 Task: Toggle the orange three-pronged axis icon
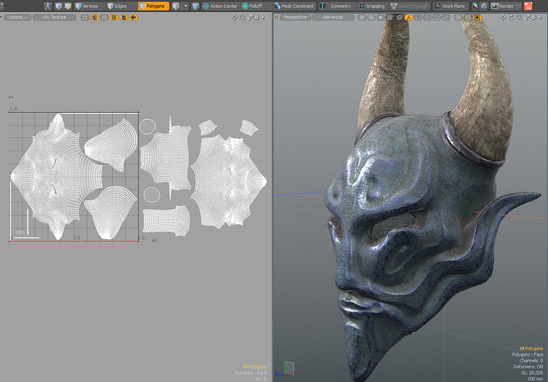(x=409, y=17)
